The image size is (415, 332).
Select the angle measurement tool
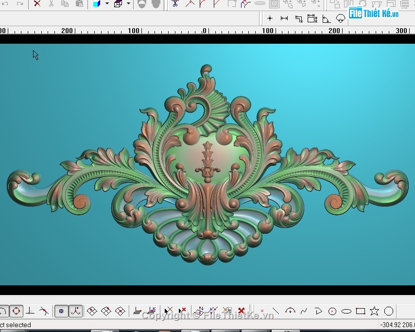click(x=326, y=19)
